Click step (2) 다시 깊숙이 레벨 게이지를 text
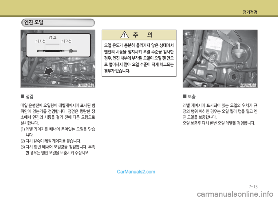The height and width of the screenshot is (199, 278). pyautogui.click(x=51, y=141)
